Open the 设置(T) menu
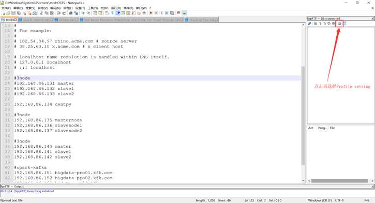The width and height of the screenshot is (375, 203). click(80, 8)
